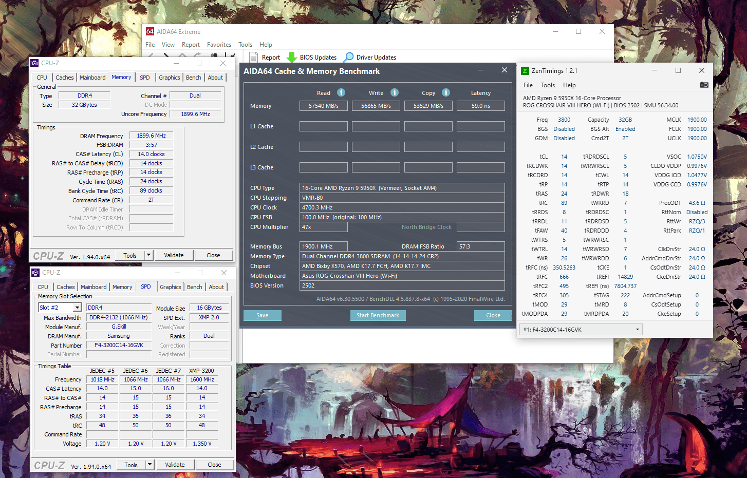The width and height of the screenshot is (747, 478).
Task: Switch to Memory tab in lower CPU-Z window
Action: (x=122, y=287)
